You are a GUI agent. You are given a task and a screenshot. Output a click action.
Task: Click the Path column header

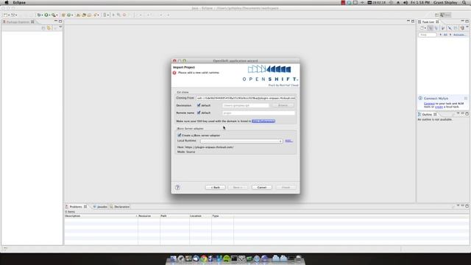(174, 216)
